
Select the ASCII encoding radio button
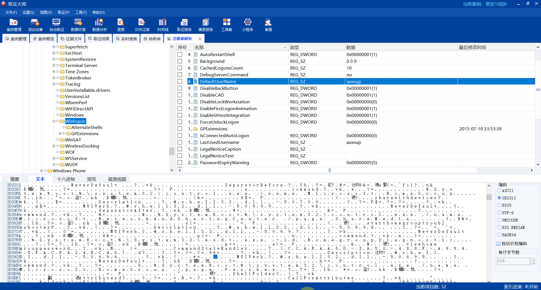499,191
